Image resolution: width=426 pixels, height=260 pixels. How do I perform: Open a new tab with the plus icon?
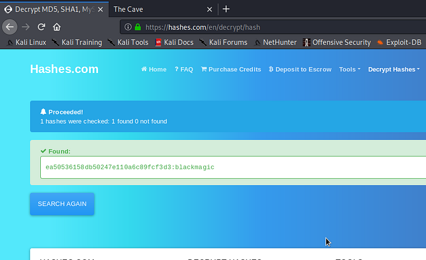226,9
